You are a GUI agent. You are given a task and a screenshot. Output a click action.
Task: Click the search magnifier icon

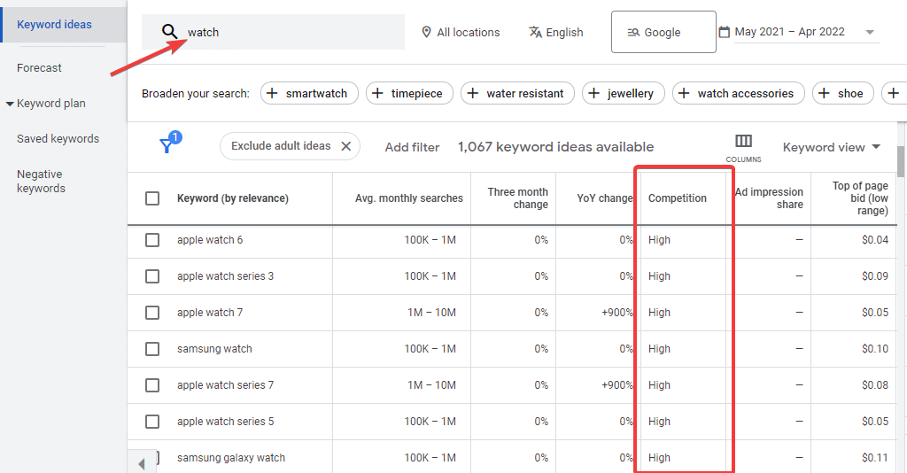click(x=169, y=32)
